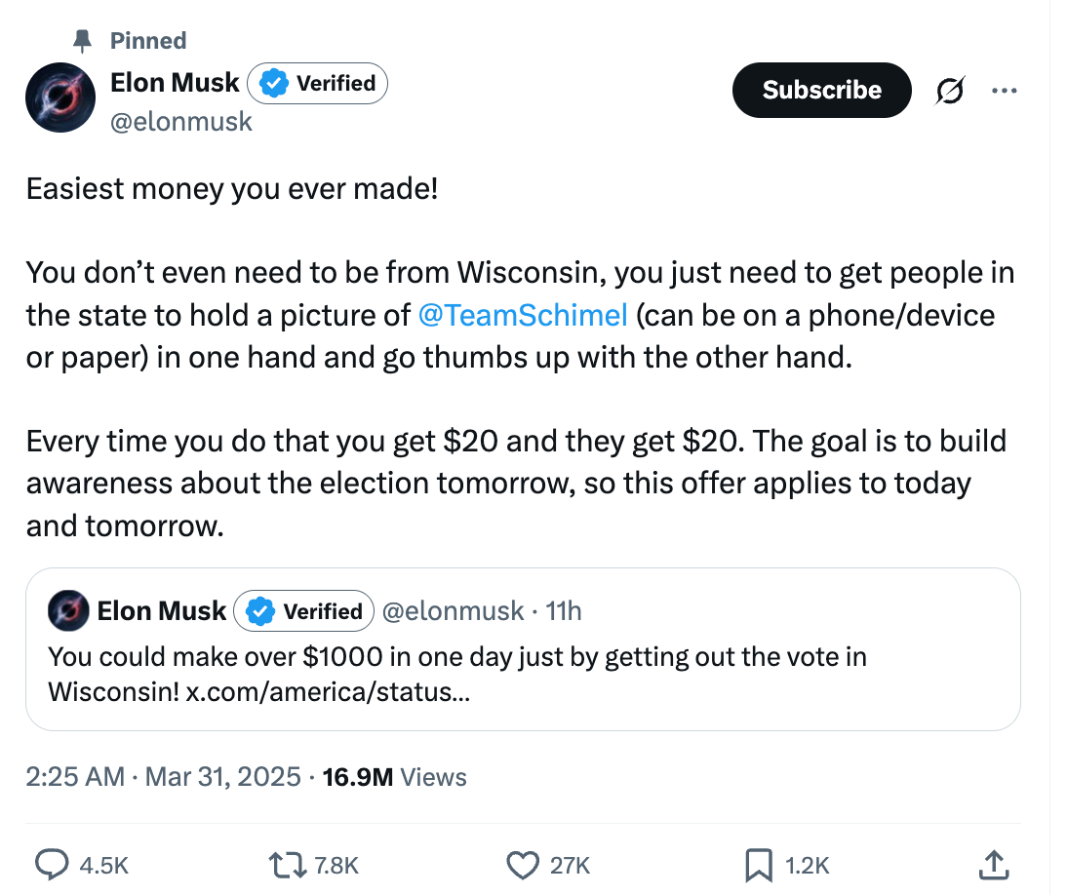Click the Elon Musk display name

[175, 83]
